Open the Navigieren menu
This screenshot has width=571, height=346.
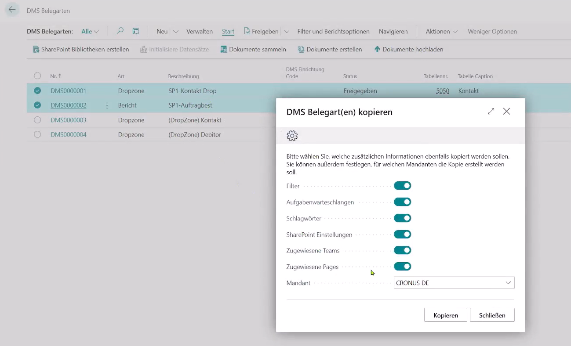pos(393,31)
